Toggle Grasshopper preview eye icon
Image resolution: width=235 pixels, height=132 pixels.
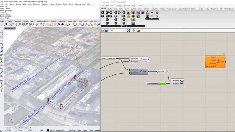[x=134, y=30]
